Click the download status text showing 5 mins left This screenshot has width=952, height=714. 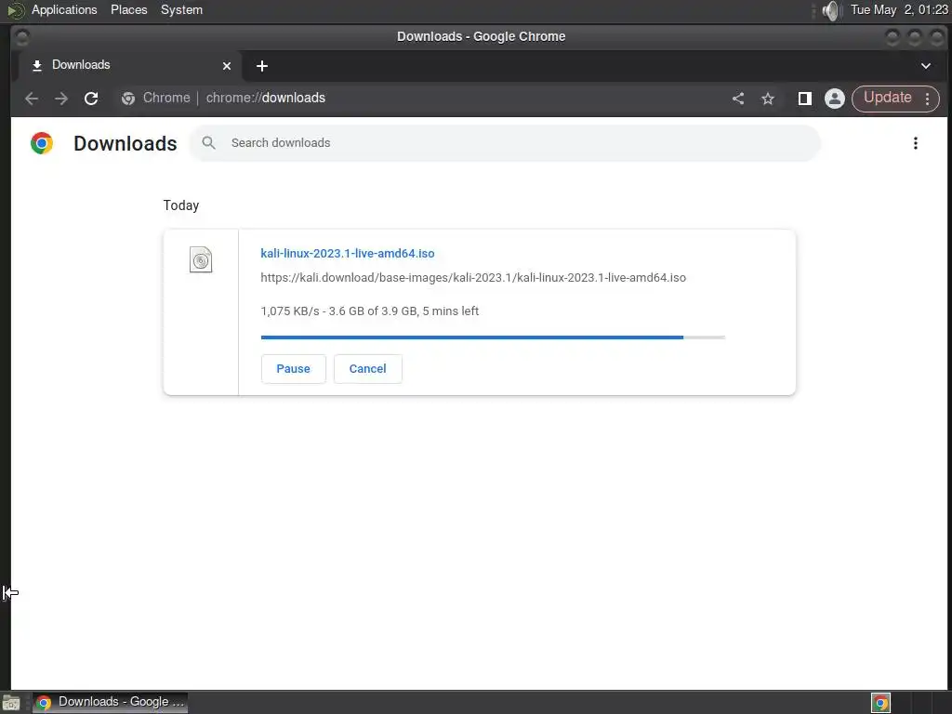click(x=370, y=311)
